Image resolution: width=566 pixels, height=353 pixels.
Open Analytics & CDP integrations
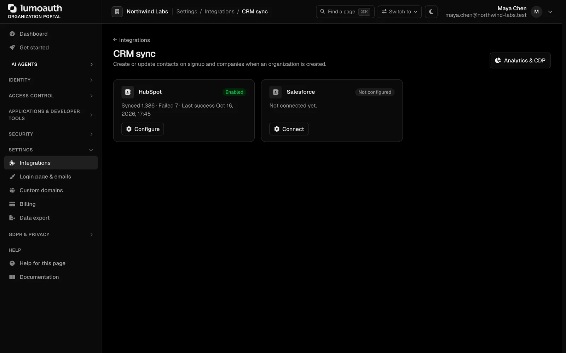pyautogui.click(x=520, y=60)
